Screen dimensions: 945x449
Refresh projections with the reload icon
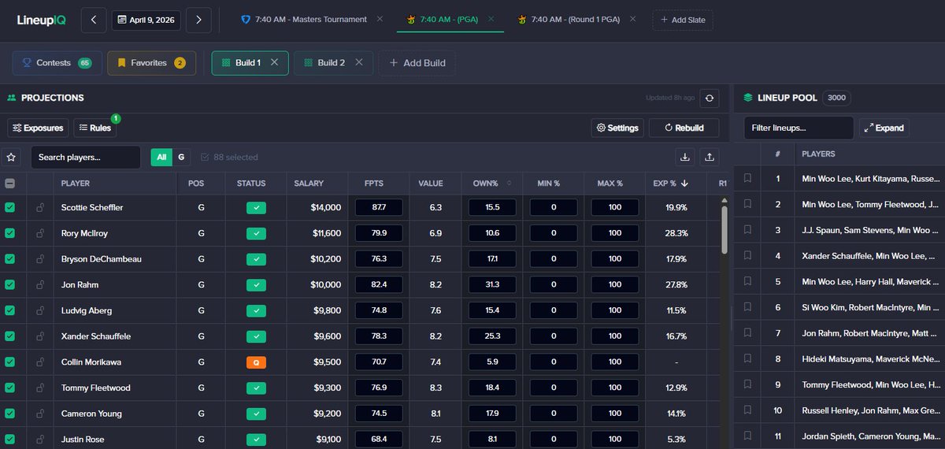coord(710,98)
